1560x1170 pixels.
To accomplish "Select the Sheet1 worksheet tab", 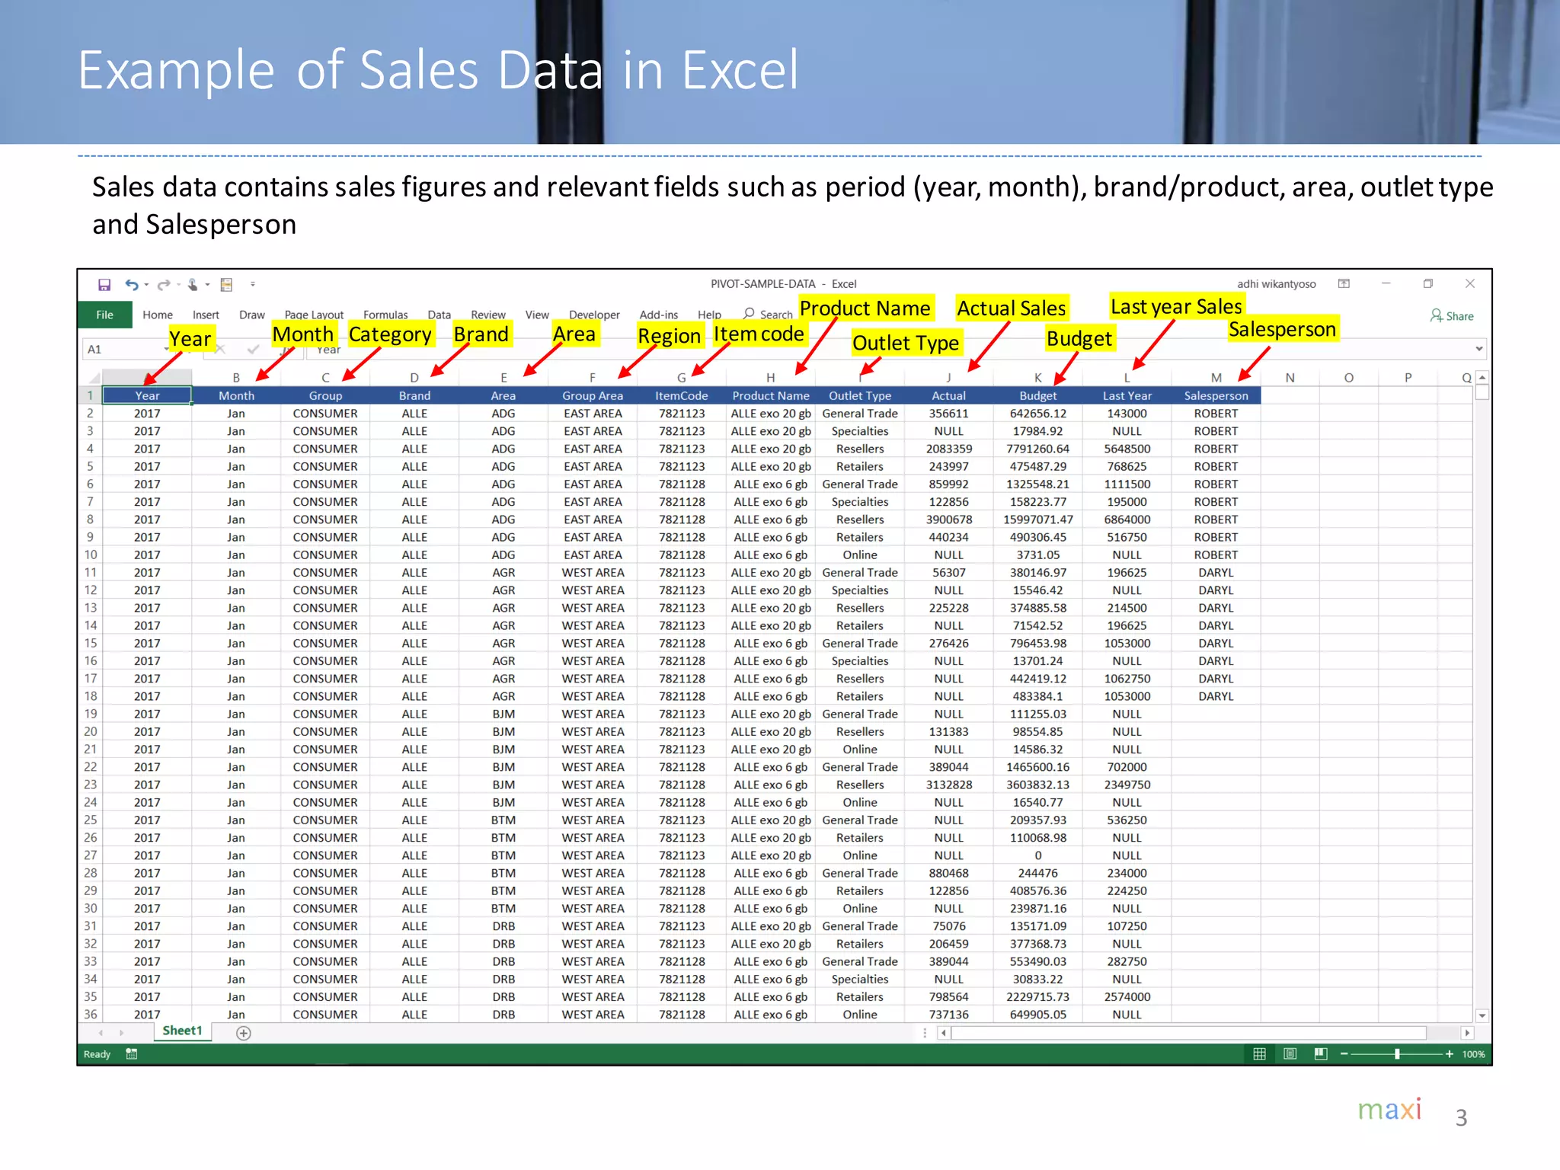I will pos(182,1031).
